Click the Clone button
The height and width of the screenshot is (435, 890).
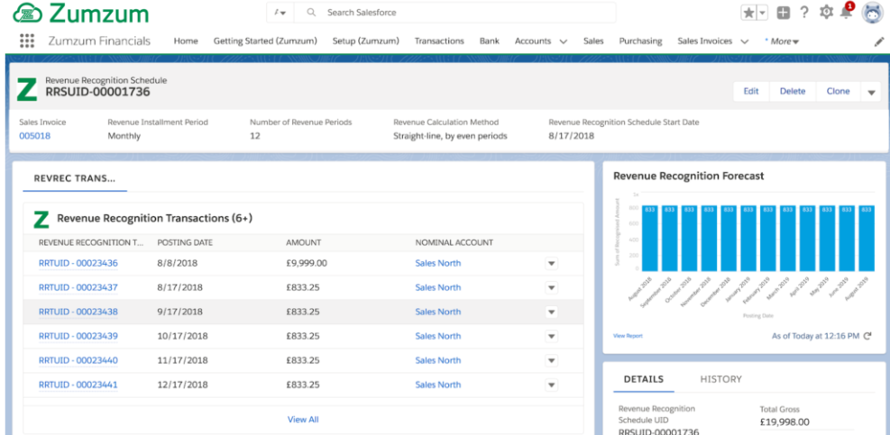838,91
